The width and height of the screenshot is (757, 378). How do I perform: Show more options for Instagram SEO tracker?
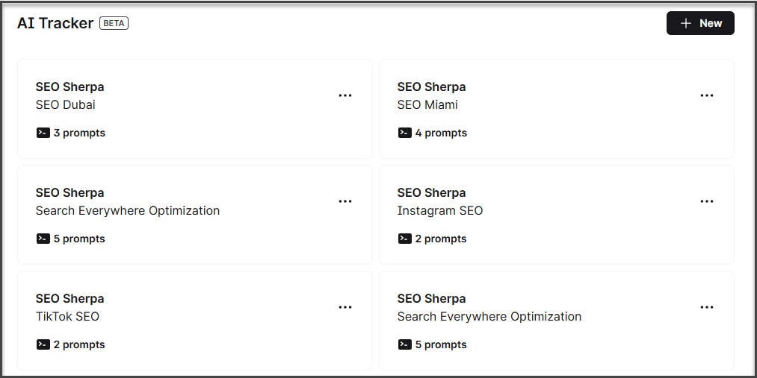click(706, 201)
